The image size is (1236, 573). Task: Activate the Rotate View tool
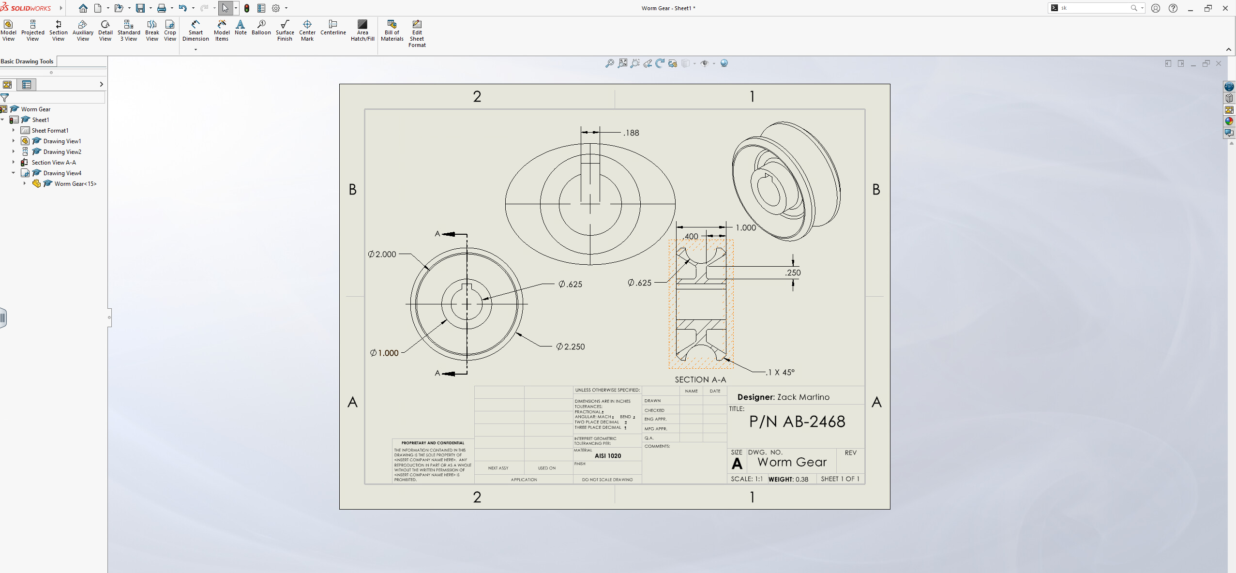[660, 63]
